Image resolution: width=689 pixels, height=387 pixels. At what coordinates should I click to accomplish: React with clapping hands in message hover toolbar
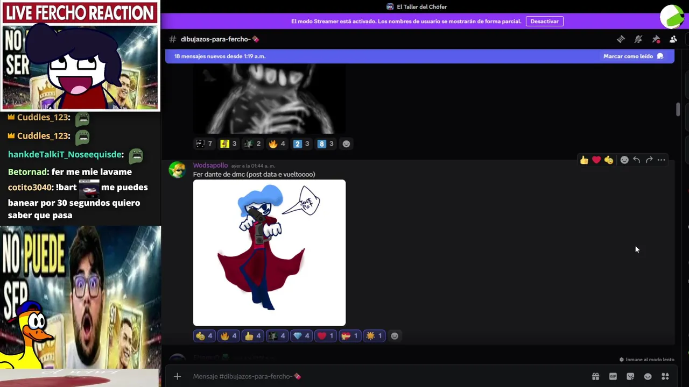609,160
